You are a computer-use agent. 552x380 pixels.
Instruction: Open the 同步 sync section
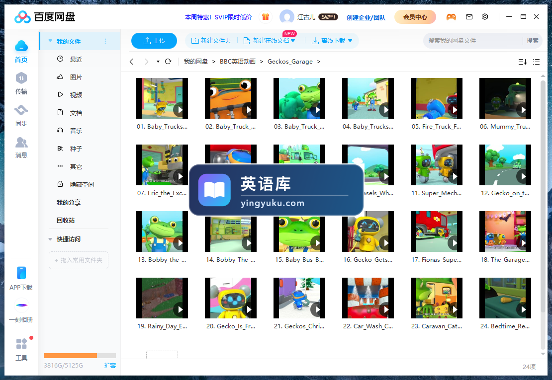click(21, 115)
